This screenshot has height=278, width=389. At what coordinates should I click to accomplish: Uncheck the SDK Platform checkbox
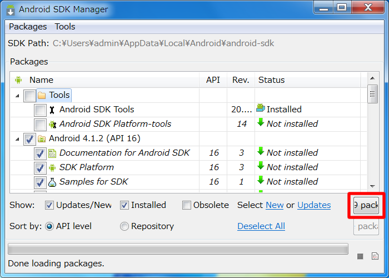click(40, 168)
